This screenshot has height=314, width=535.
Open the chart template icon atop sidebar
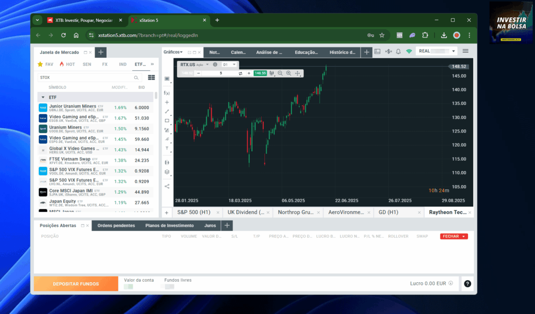point(167,79)
